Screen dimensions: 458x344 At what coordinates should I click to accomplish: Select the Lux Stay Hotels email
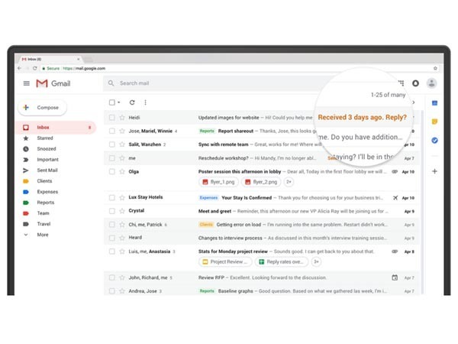(112, 198)
